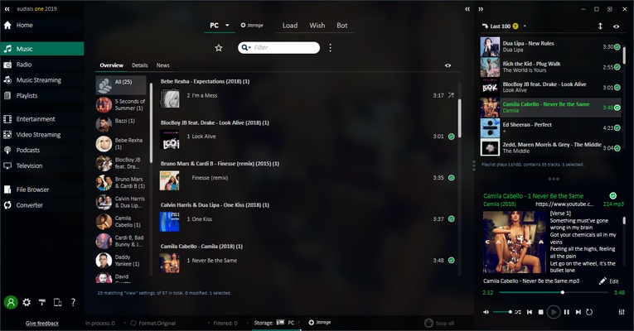
Task: Click the up-down sort arrows in playlist header
Action: (600, 26)
